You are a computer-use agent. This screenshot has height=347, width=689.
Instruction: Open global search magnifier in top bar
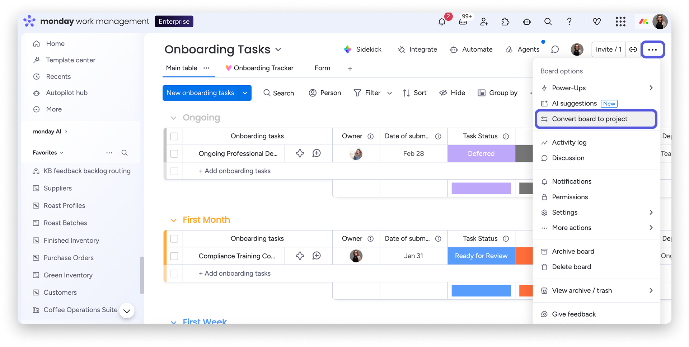pyautogui.click(x=548, y=22)
